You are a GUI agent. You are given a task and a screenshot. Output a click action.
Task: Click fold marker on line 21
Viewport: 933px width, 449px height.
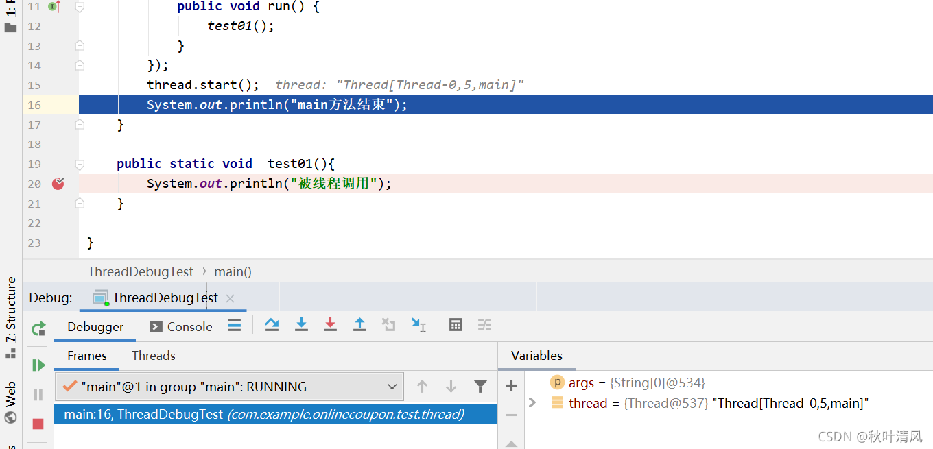(80, 204)
